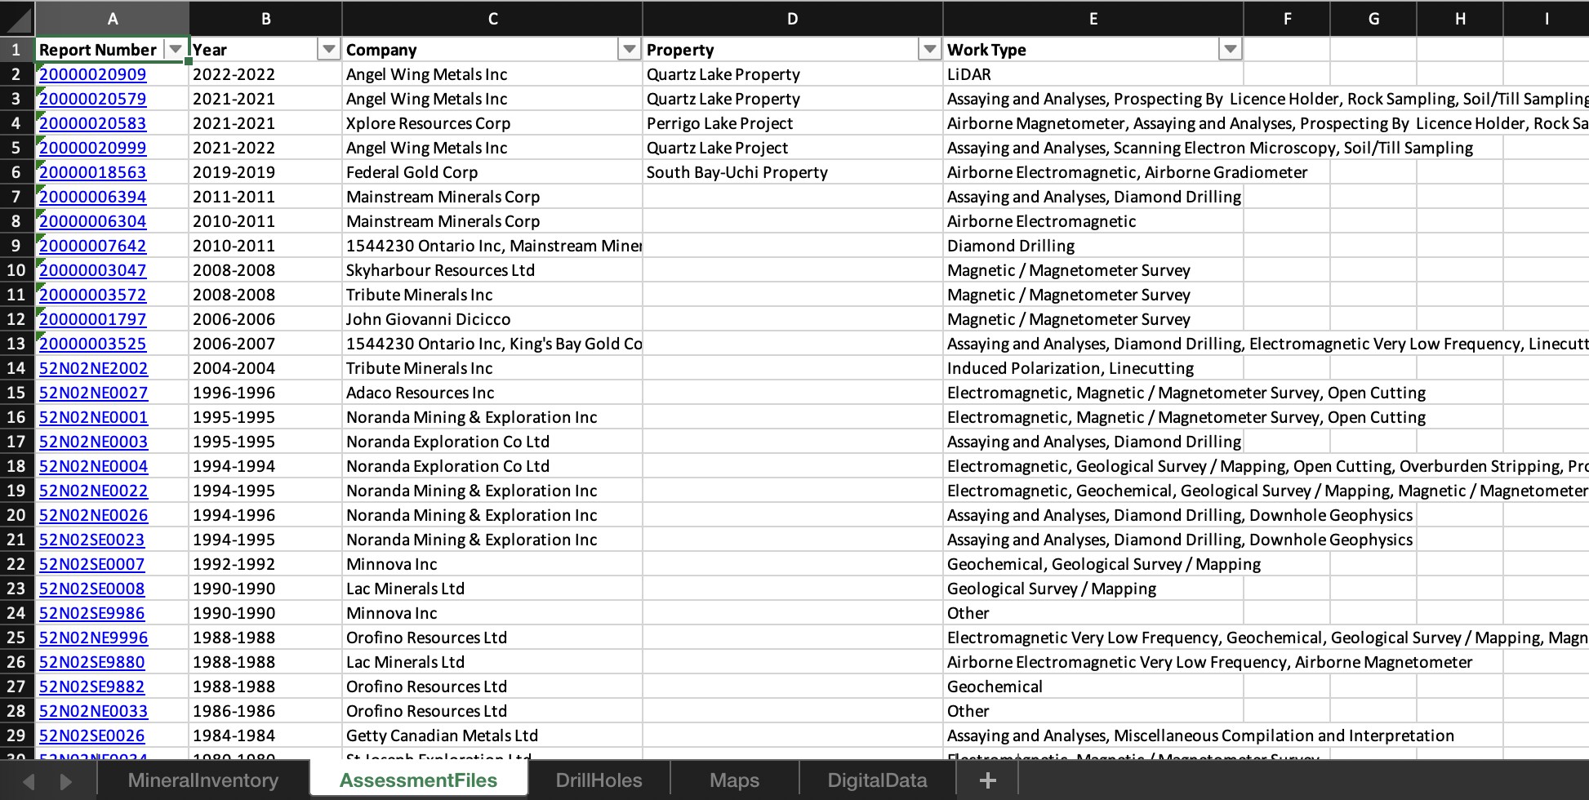Open the Report Number filter dropdown

tap(176, 49)
